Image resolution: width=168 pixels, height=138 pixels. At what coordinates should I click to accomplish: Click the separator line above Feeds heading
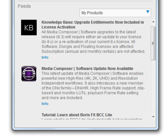coord(85,1)
